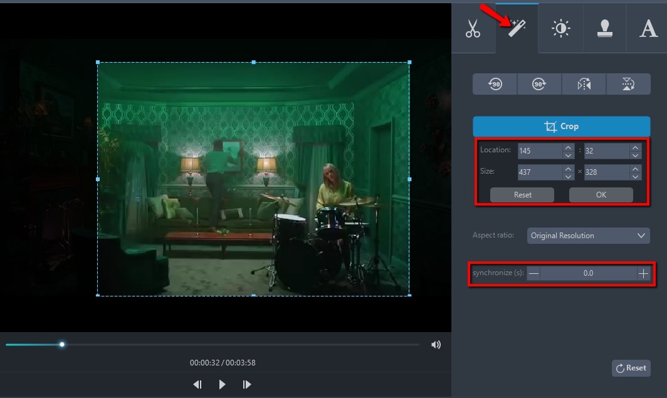Play the video preview
Screen dimensions: 667x398
(222, 384)
